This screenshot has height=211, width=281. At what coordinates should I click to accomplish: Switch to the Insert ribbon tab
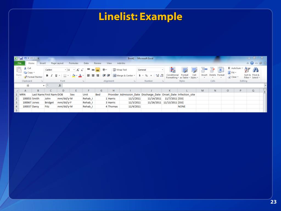click(x=43, y=63)
